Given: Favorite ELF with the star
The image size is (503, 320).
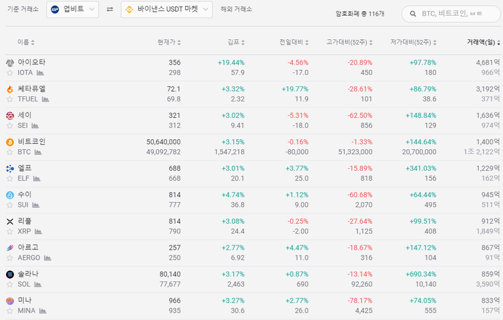Looking at the screenshot, I should (x=10, y=179).
